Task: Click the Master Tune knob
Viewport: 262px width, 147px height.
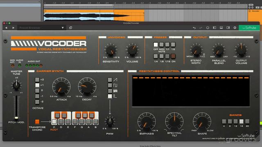Action: tap(16, 85)
